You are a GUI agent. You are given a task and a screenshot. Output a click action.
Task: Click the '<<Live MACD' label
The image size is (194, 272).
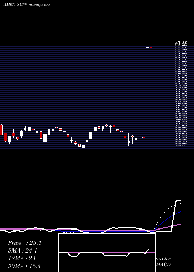coord(163,262)
